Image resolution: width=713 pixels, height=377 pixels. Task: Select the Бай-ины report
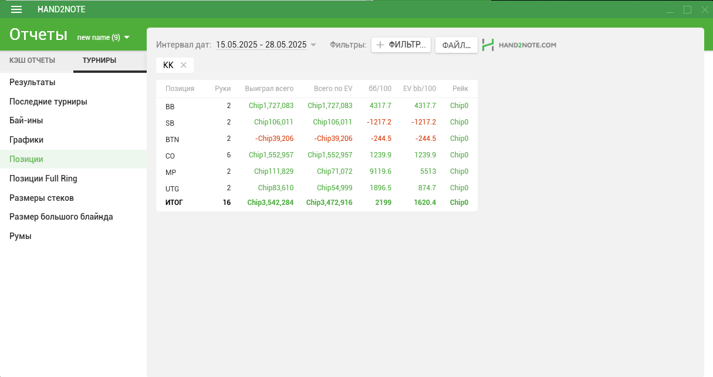pos(26,120)
